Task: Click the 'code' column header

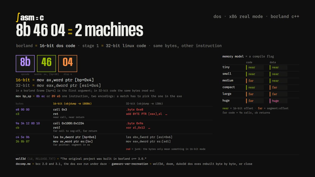Action: coord(249,62)
